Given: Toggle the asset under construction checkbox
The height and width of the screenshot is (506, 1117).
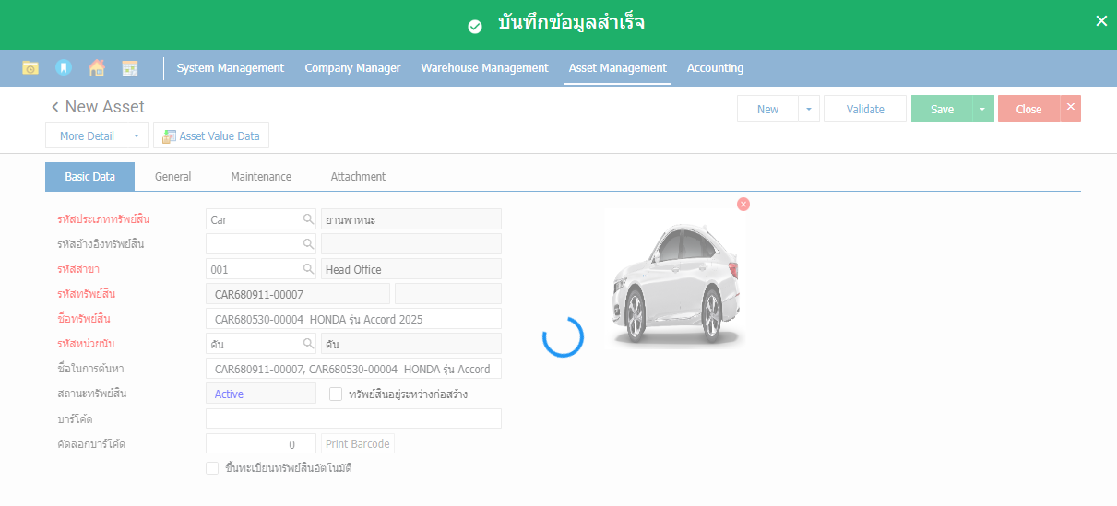Looking at the screenshot, I should pos(336,394).
